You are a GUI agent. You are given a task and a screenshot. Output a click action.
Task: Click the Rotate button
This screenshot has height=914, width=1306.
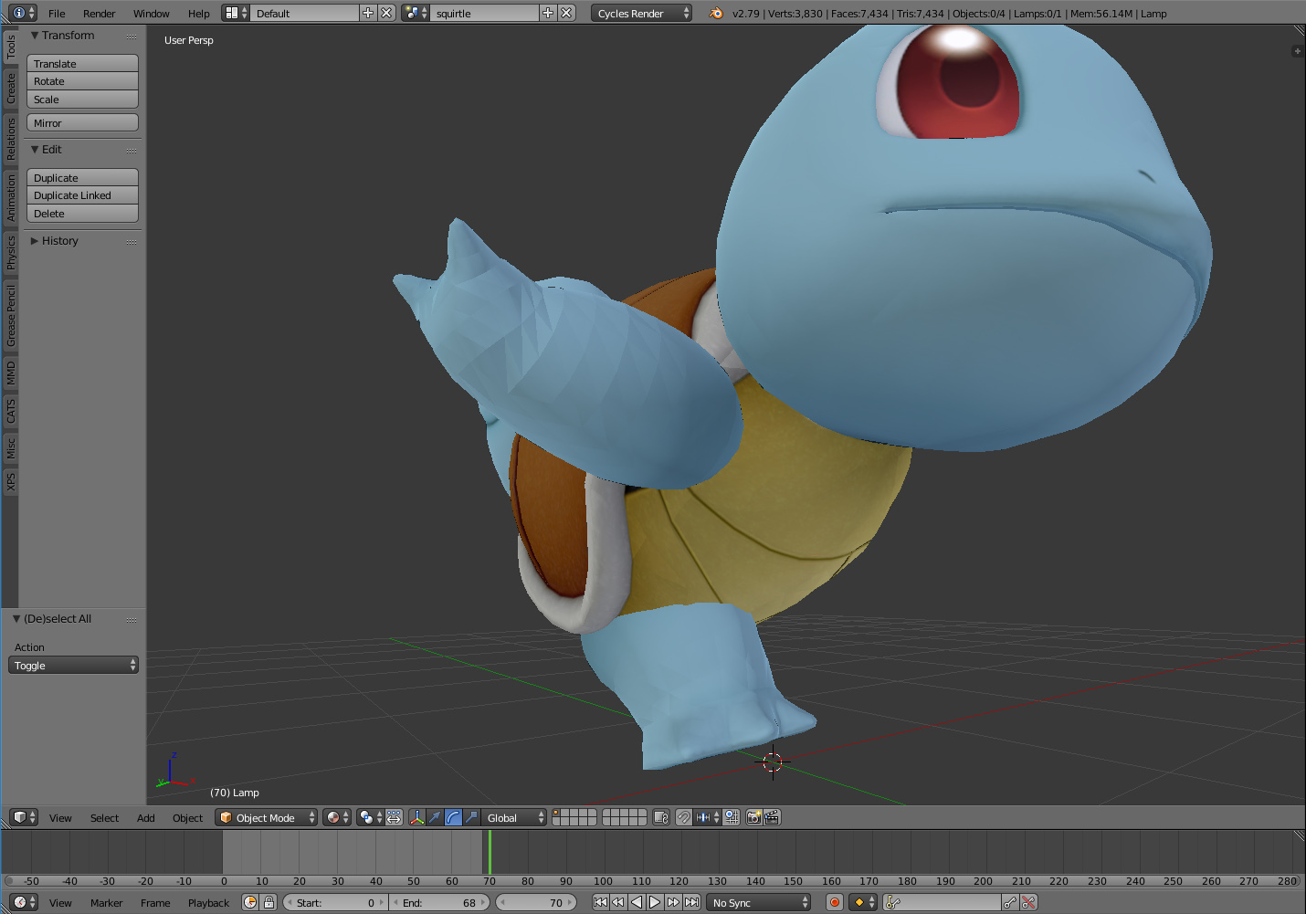coord(82,81)
